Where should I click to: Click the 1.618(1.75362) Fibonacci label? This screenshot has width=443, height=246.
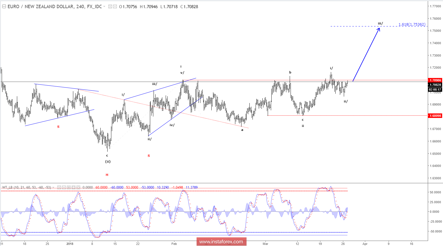tap(412, 24)
